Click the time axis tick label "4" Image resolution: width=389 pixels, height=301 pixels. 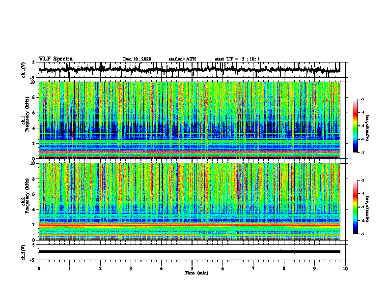tap(162, 269)
